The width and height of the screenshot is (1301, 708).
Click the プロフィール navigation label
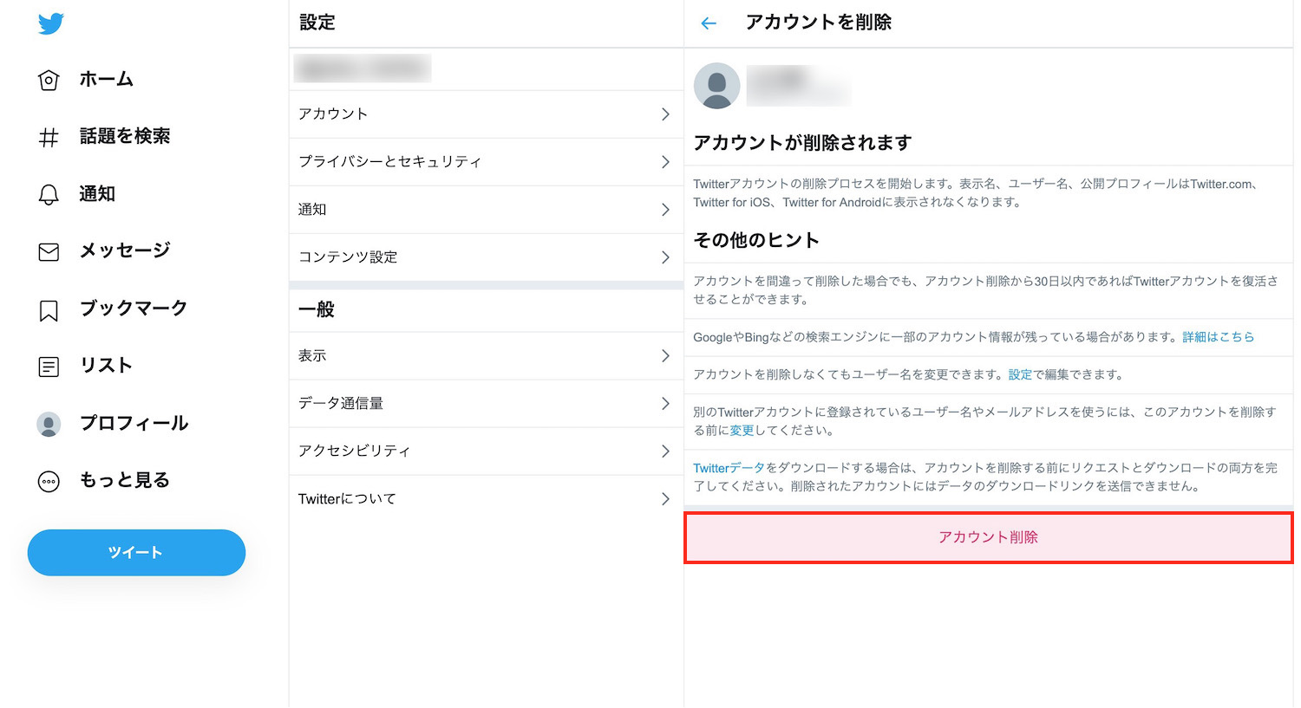[x=134, y=423]
